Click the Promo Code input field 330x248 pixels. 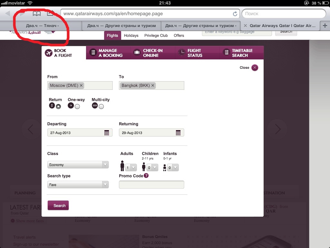[x=151, y=185]
